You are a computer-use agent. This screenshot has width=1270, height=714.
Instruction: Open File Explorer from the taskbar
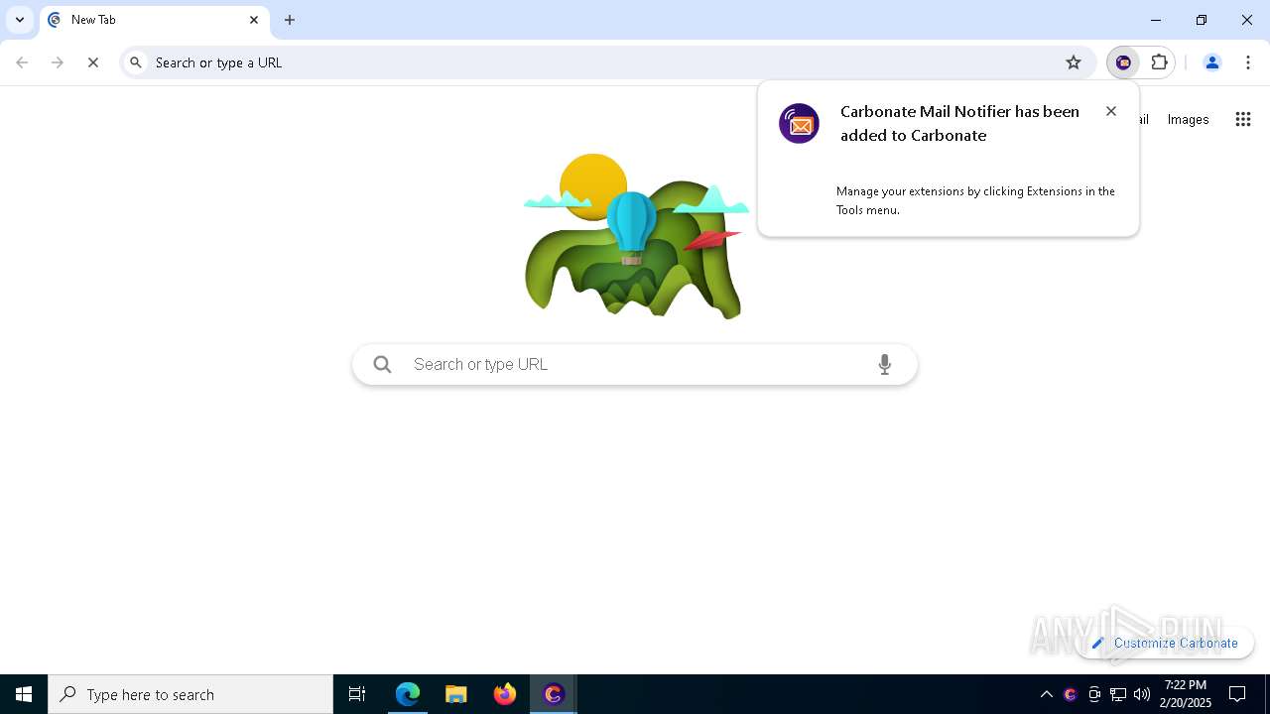(x=456, y=694)
